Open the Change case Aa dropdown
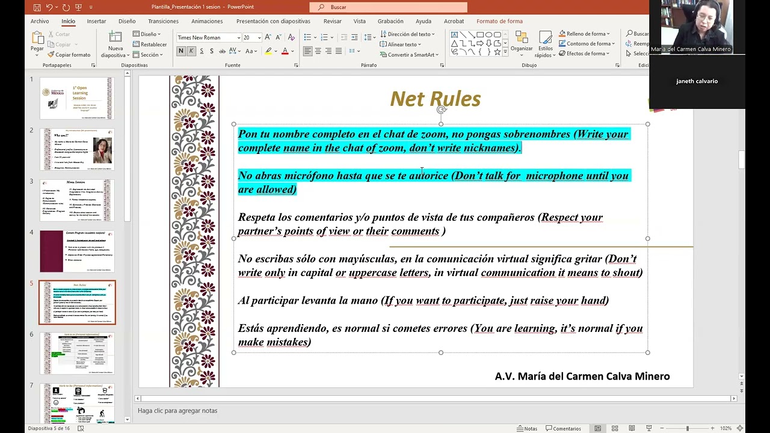Viewport: 770px width, 433px height. (x=253, y=51)
